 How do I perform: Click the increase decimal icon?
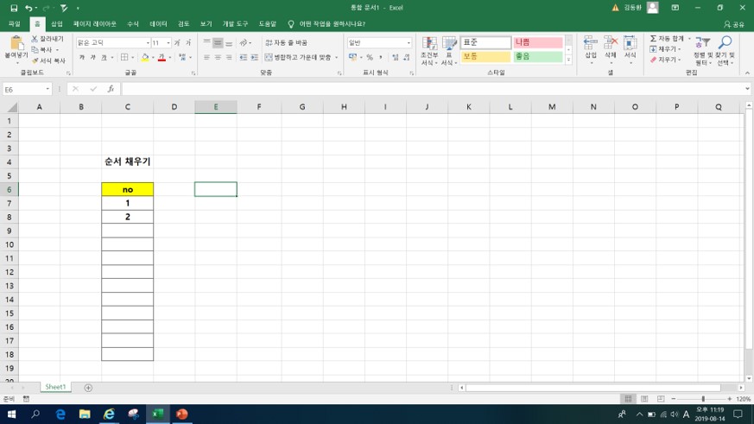(x=396, y=57)
